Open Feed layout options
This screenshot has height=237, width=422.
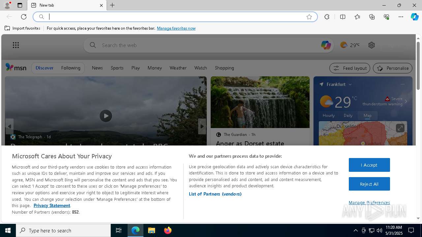click(350, 68)
